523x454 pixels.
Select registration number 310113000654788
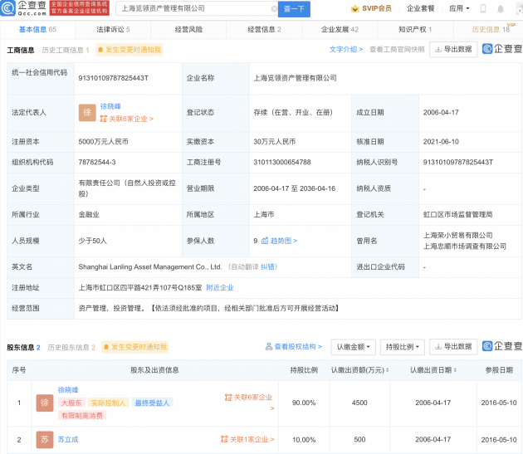282,162
